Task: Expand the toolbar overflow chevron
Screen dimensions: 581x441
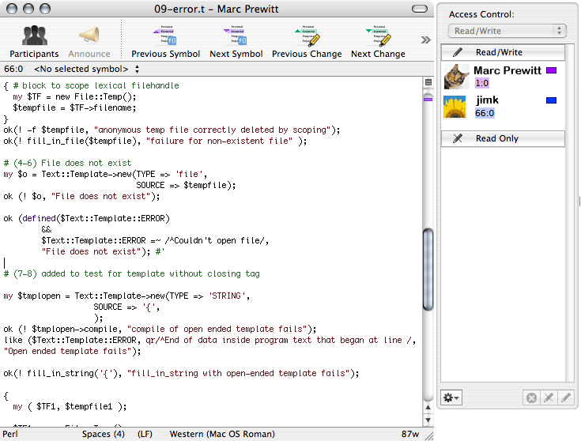Action: [x=425, y=40]
